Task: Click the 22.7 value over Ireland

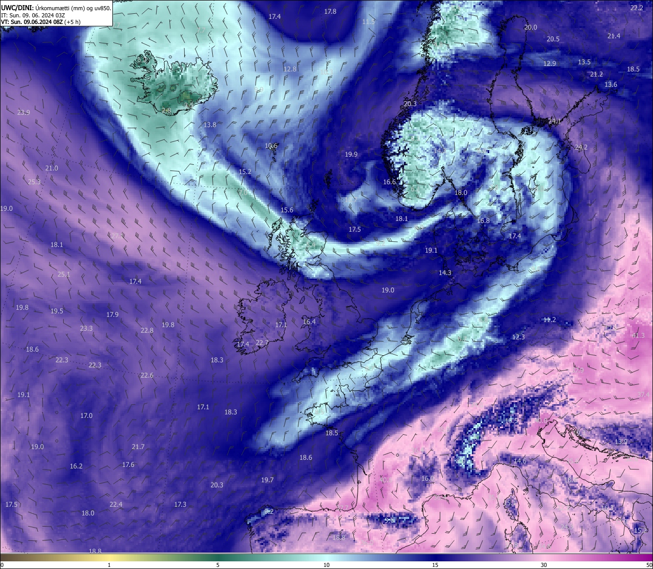Action: [x=262, y=342]
